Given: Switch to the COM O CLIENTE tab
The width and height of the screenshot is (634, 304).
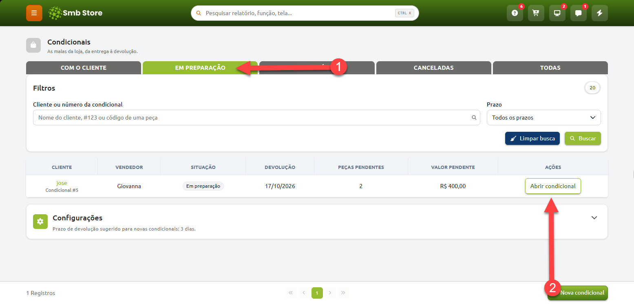Looking at the screenshot, I should tap(84, 68).
